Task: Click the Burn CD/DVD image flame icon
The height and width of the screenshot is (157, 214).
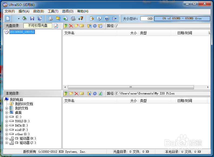Action: 81,19
